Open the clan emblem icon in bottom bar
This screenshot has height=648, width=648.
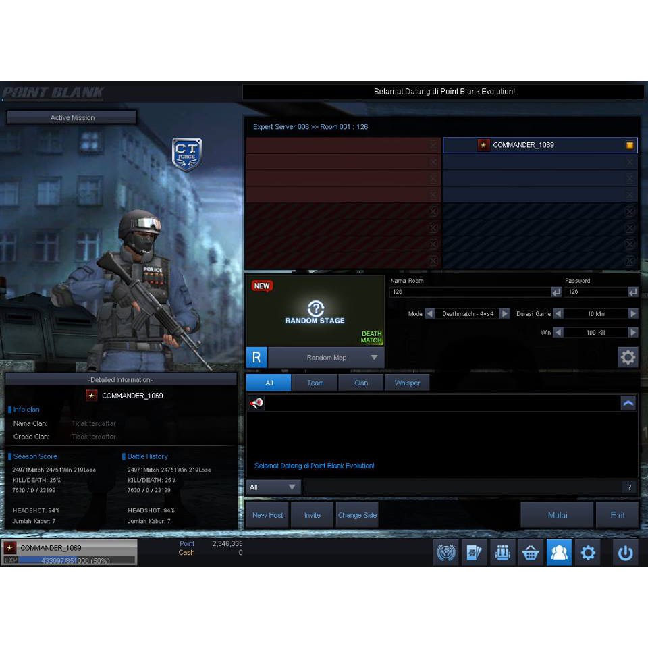coord(446,553)
